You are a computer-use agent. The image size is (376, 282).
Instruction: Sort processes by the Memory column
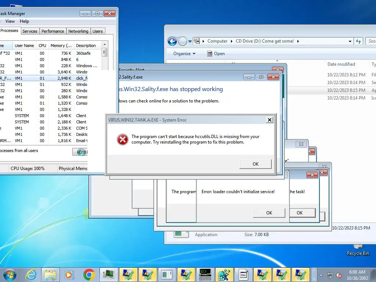pyautogui.click(x=61, y=46)
